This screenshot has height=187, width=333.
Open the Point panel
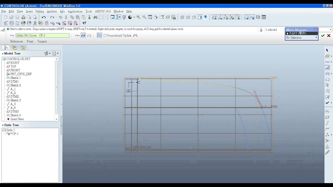(x=30, y=42)
